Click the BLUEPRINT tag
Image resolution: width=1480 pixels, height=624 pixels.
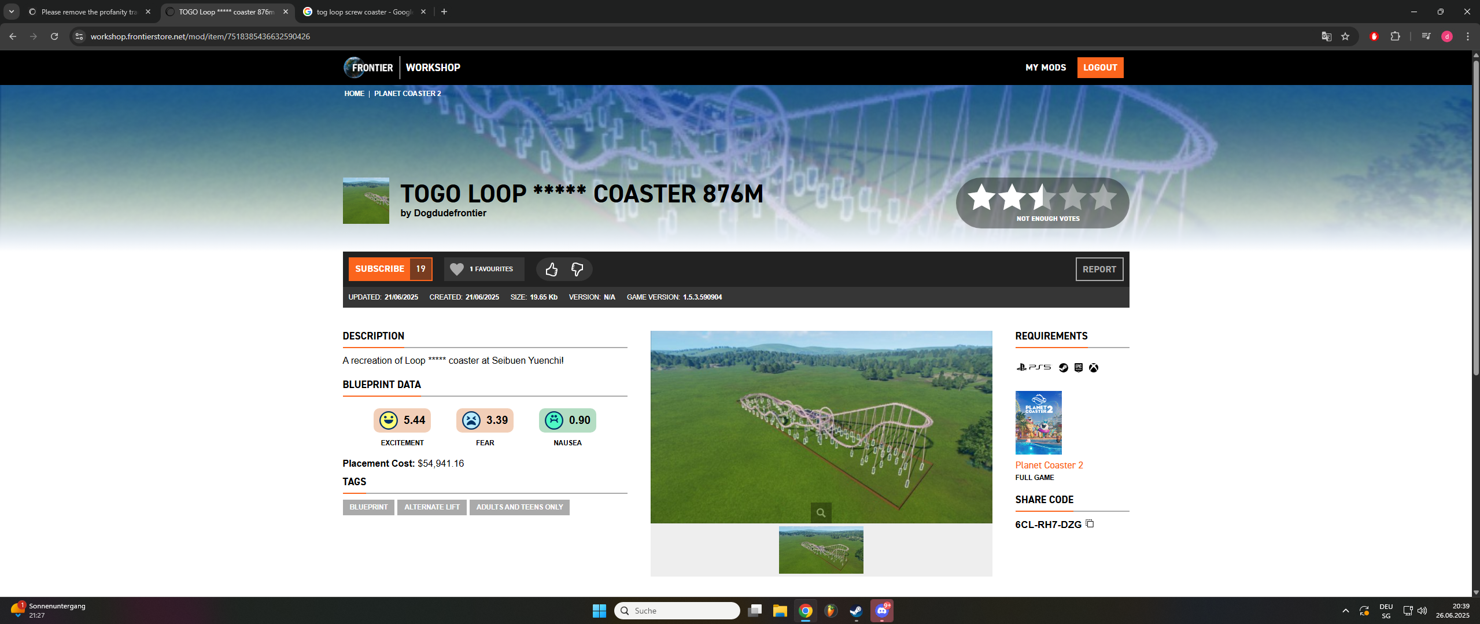tap(368, 507)
